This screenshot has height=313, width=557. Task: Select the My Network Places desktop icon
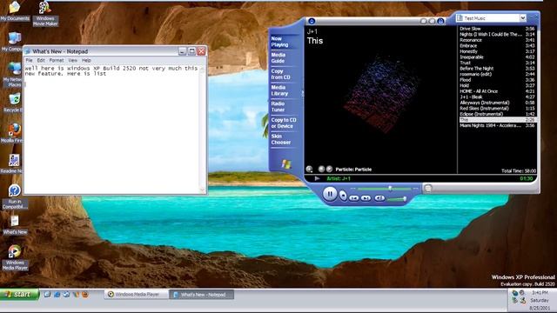(14, 75)
